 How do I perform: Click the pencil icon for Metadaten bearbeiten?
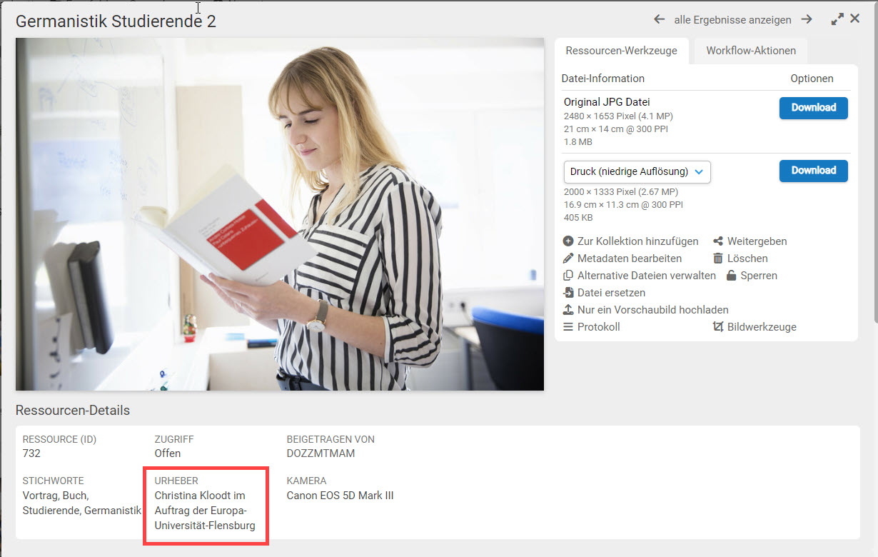click(568, 259)
